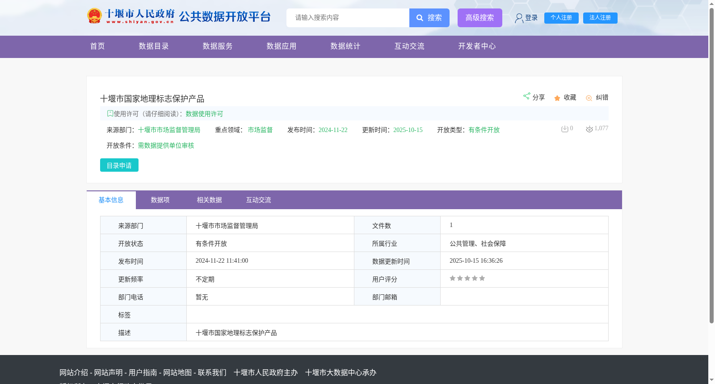The image size is (715, 384).
Task: Select 互动交流 in the purple nav bar
Action: [x=409, y=46]
